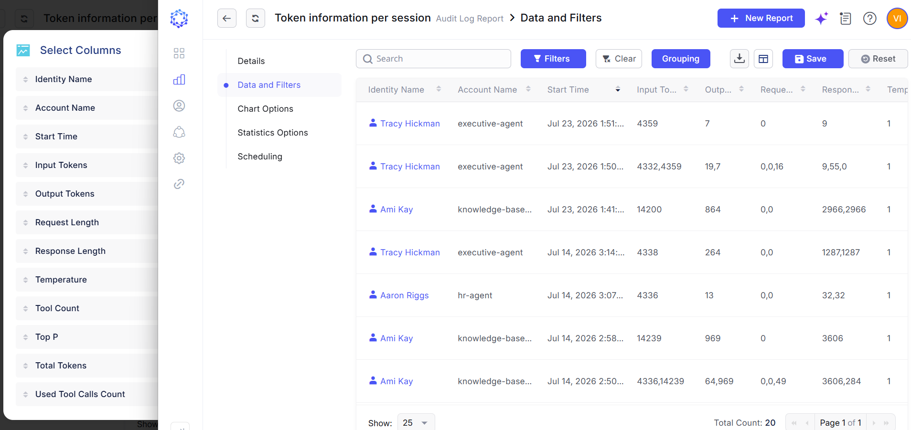
Task: Open the column layout icon button
Action: point(763,59)
